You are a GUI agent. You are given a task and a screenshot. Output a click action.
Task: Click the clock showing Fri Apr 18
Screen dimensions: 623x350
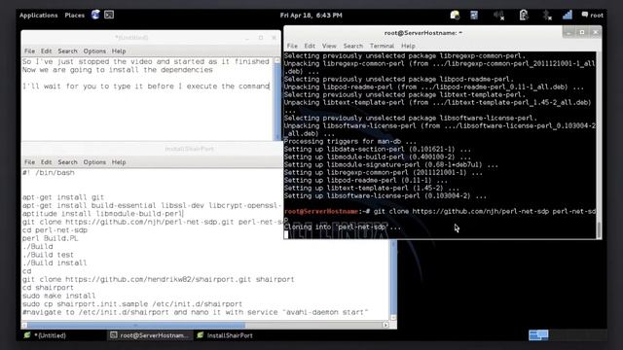coord(311,16)
